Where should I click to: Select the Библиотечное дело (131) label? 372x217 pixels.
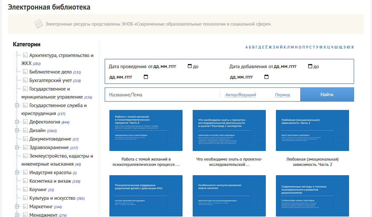[55, 72]
